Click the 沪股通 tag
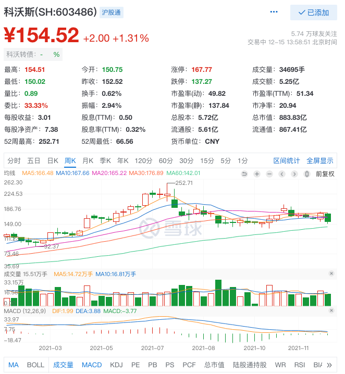 tap(111, 12)
